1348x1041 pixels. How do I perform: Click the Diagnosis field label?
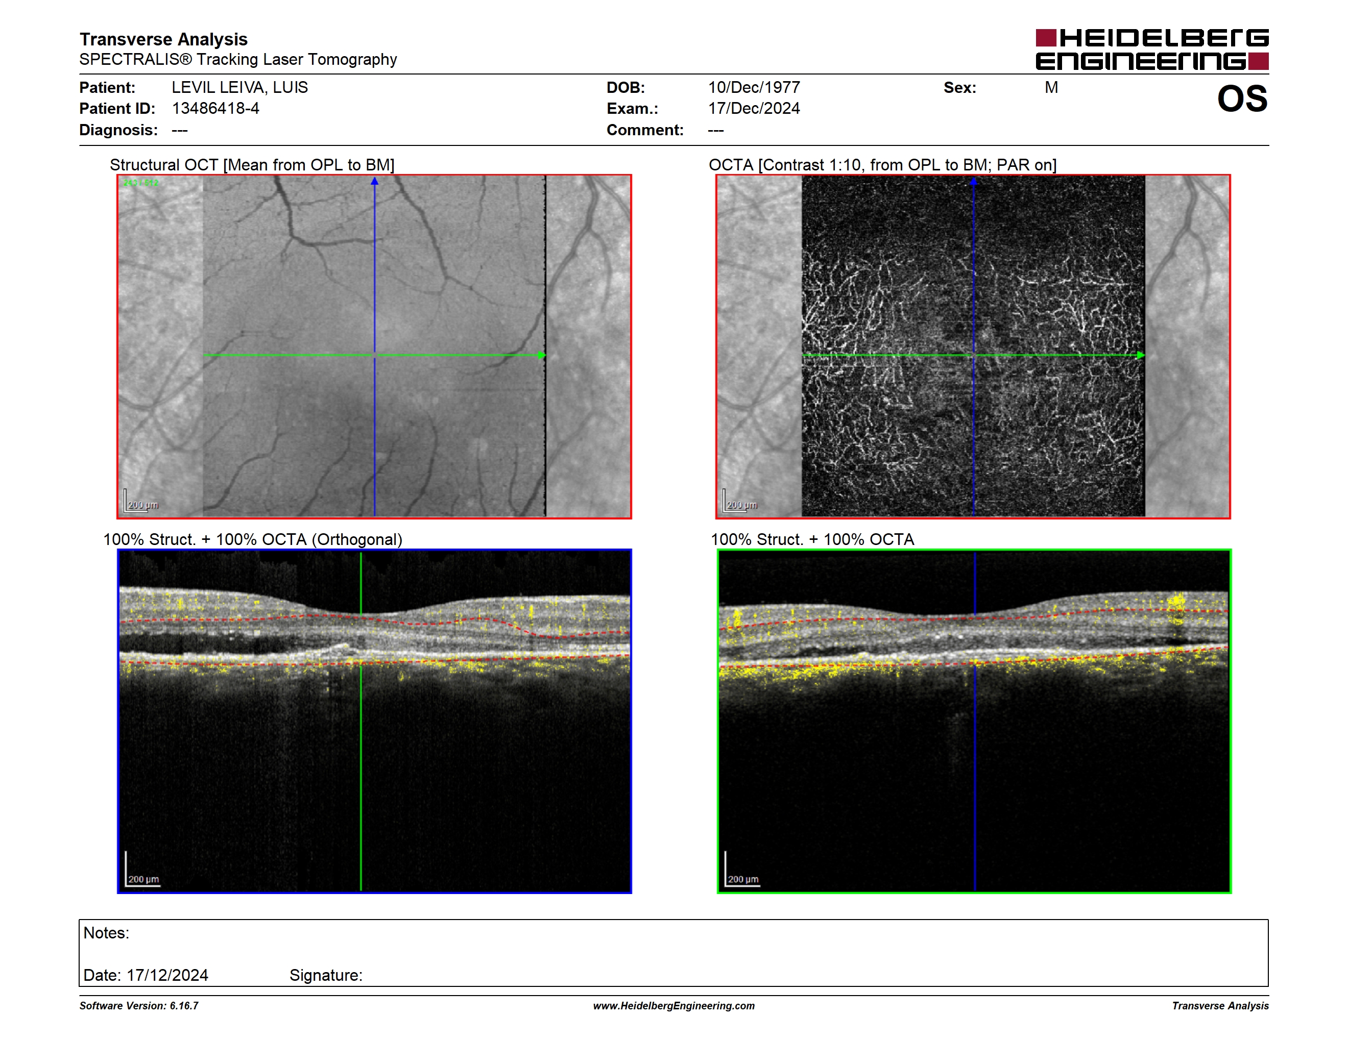pyautogui.click(x=118, y=130)
